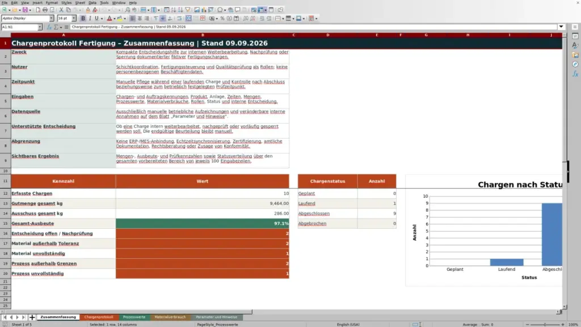Add a new sheet with plus icon
This screenshot has height=327, width=581.
coord(32,317)
